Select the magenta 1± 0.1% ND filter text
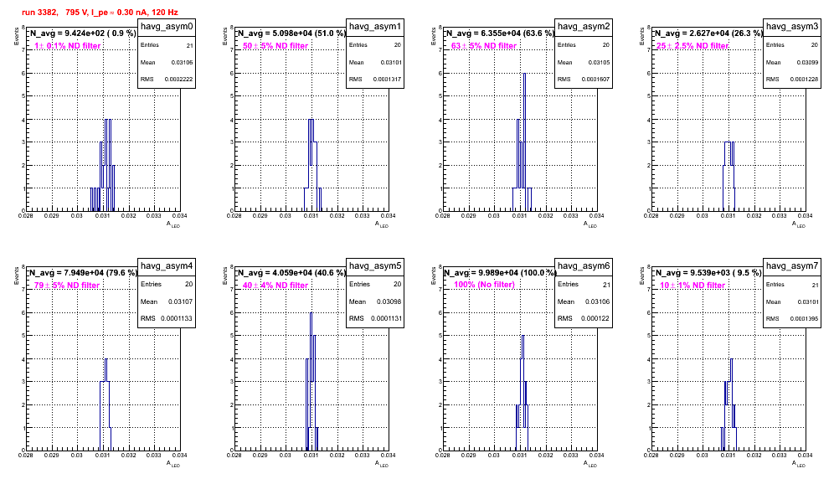This screenshot has width=834, height=479. 68,46
